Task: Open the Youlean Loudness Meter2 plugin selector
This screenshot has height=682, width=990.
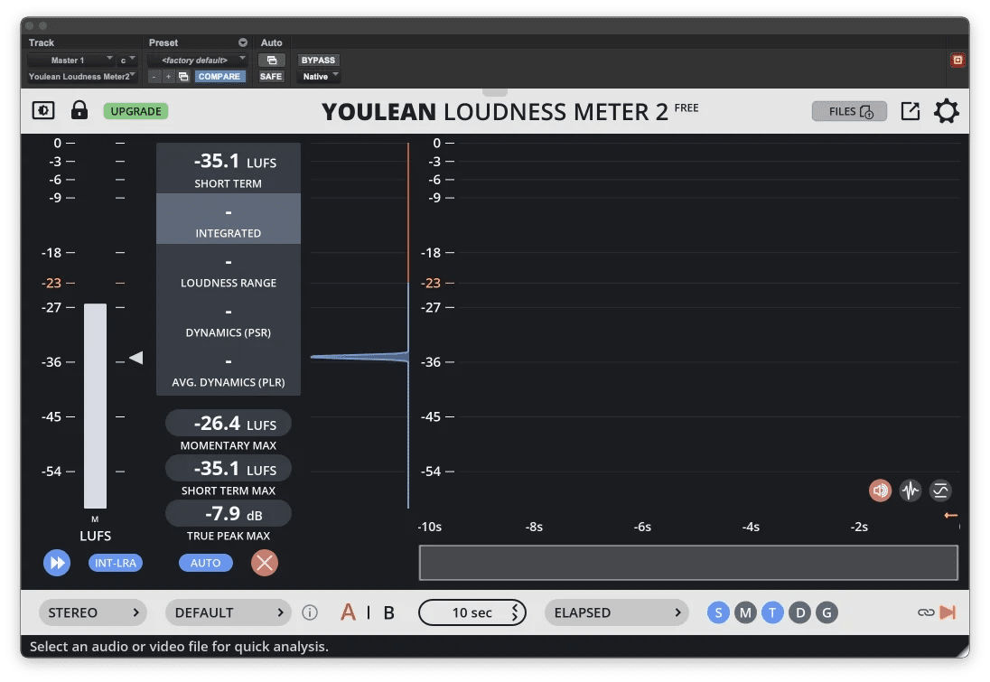Action: coord(82,77)
